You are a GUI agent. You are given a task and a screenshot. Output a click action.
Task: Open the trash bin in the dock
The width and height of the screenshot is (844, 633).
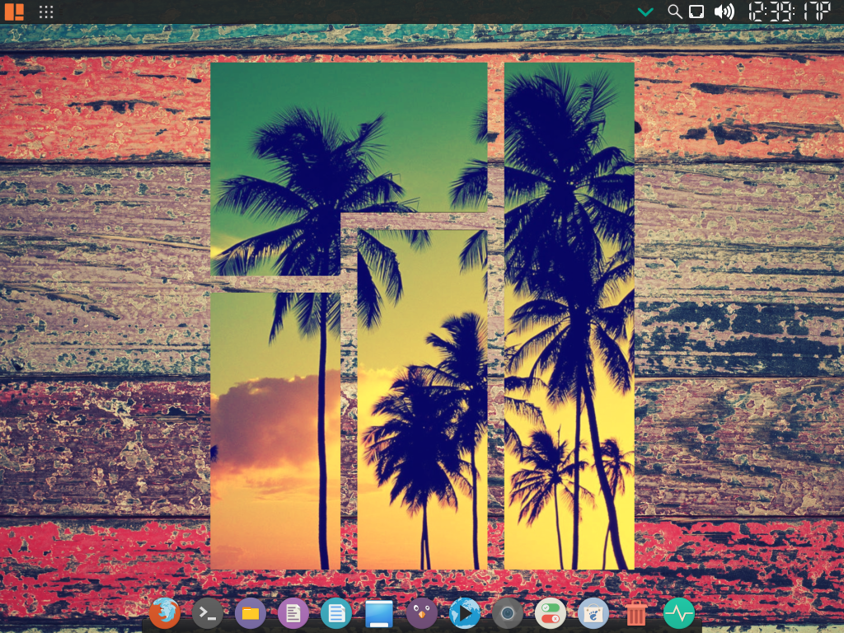coord(636,613)
